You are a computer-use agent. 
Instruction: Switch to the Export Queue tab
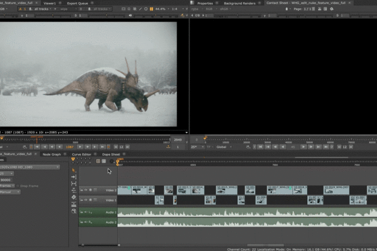tap(78, 3)
